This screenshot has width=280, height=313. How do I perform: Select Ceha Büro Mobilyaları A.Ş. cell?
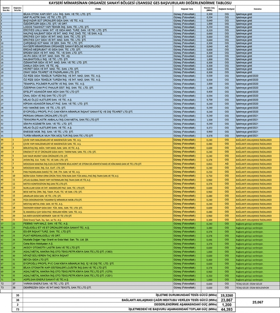point(98,244)
